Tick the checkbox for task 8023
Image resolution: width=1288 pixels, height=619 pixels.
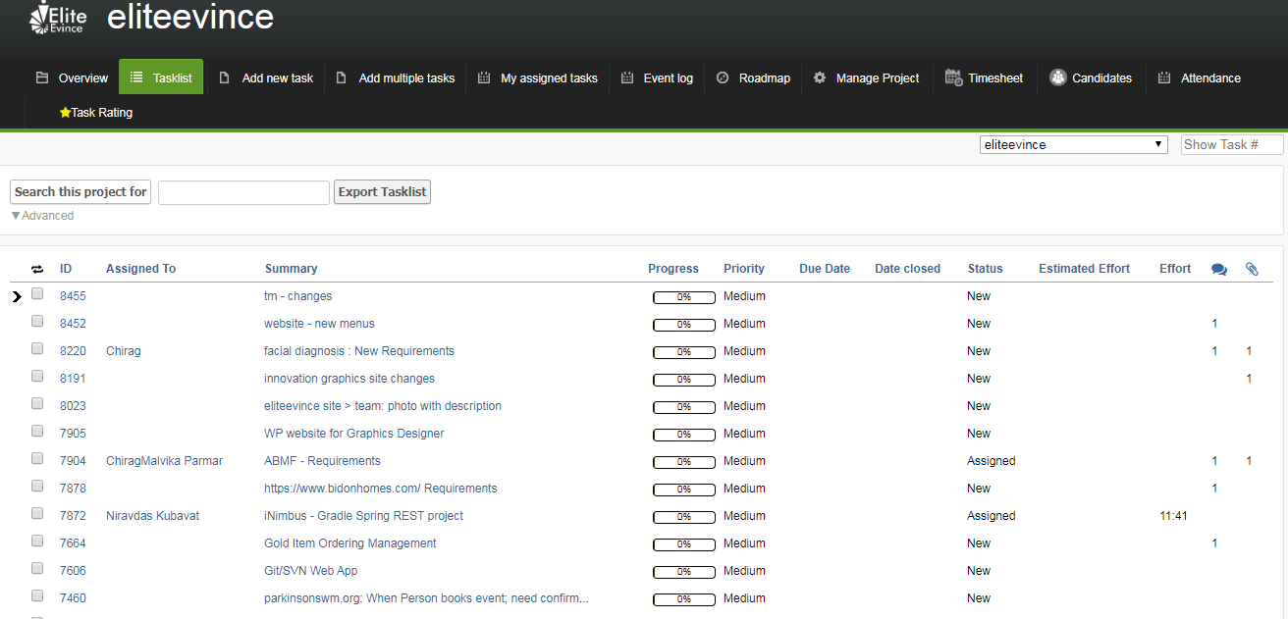[37, 403]
